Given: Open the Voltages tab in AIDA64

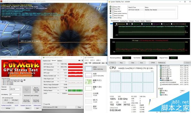Looking at the screenshot, I should point(131,21).
